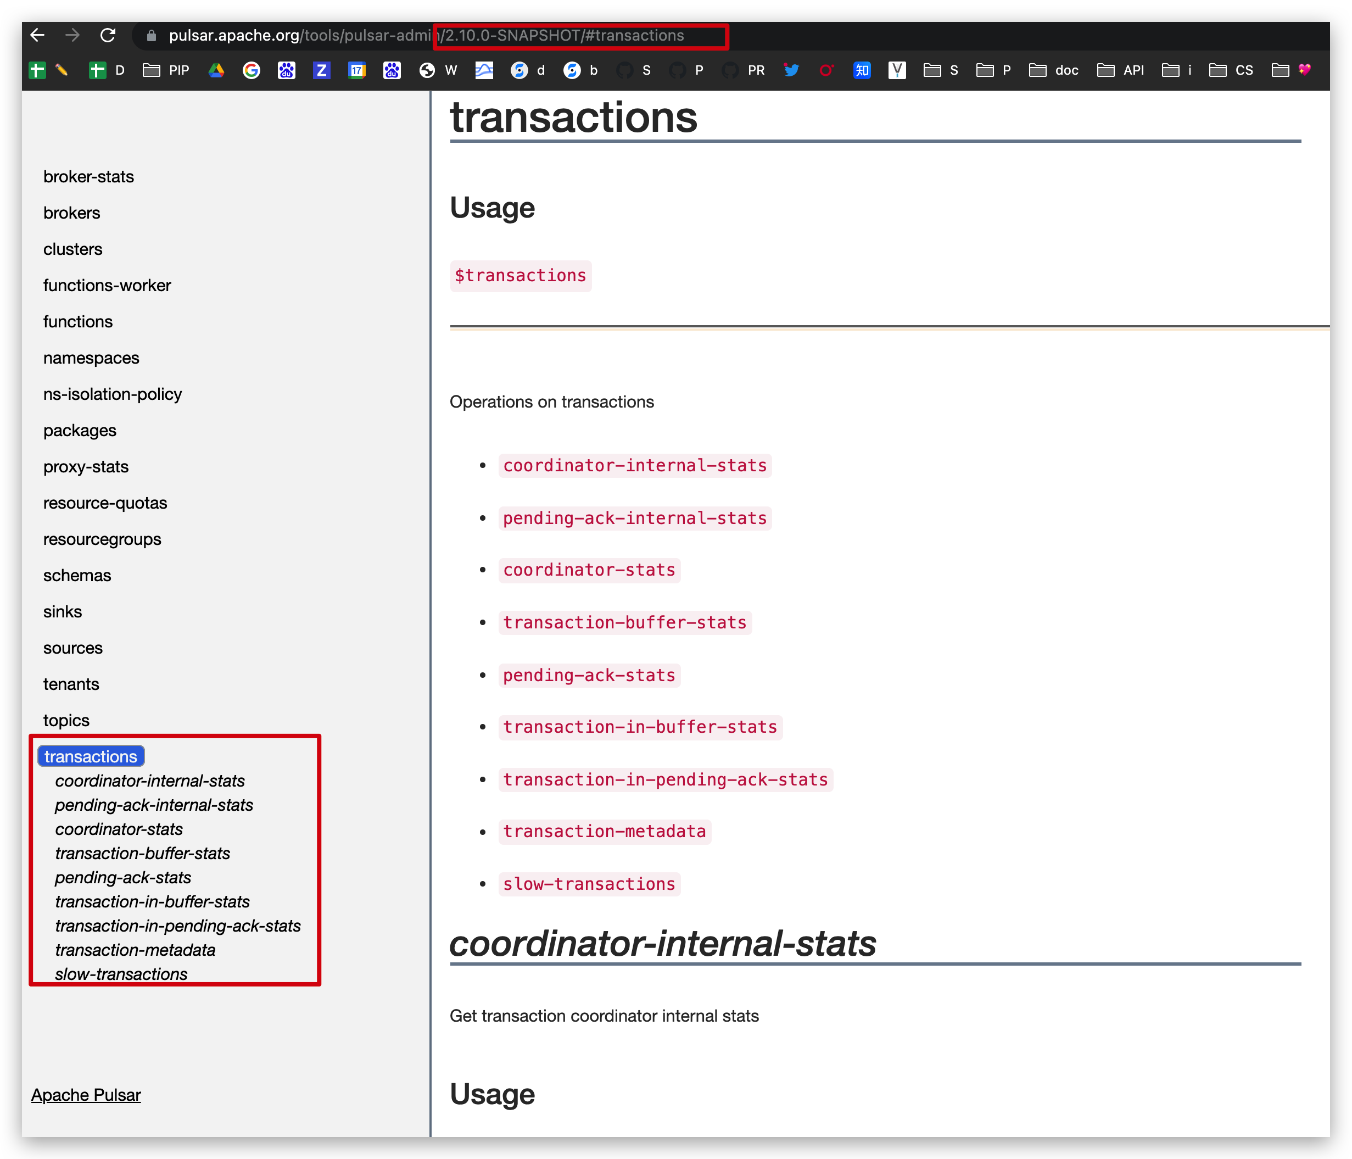Viewport: 1352px width, 1159px height.
Task: Click the browser back arrow
Action: click(x=38, y=35)
